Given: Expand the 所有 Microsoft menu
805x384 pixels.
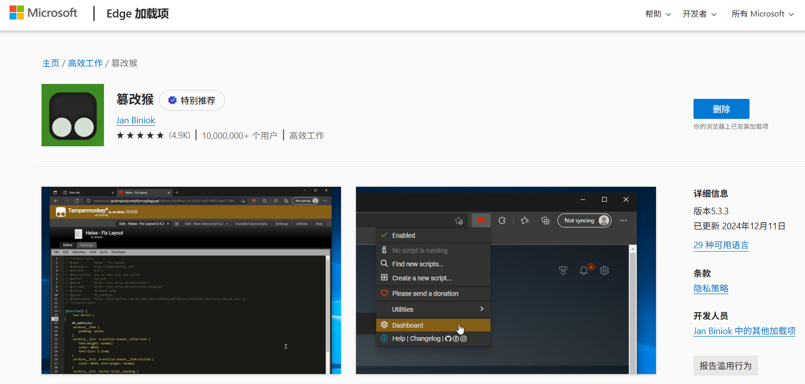Looking at the screenshot, I should pyautogui.click(x=762, y=14).
